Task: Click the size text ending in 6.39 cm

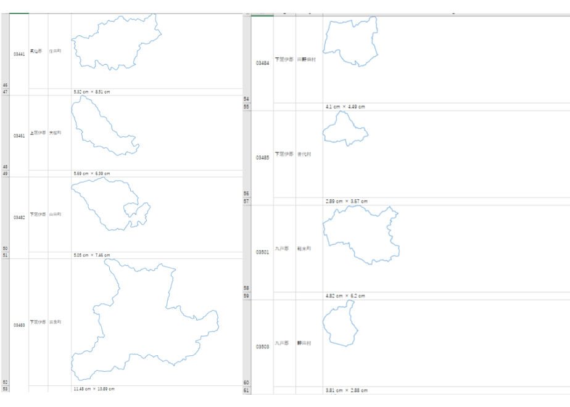Action: click(91, 174)
